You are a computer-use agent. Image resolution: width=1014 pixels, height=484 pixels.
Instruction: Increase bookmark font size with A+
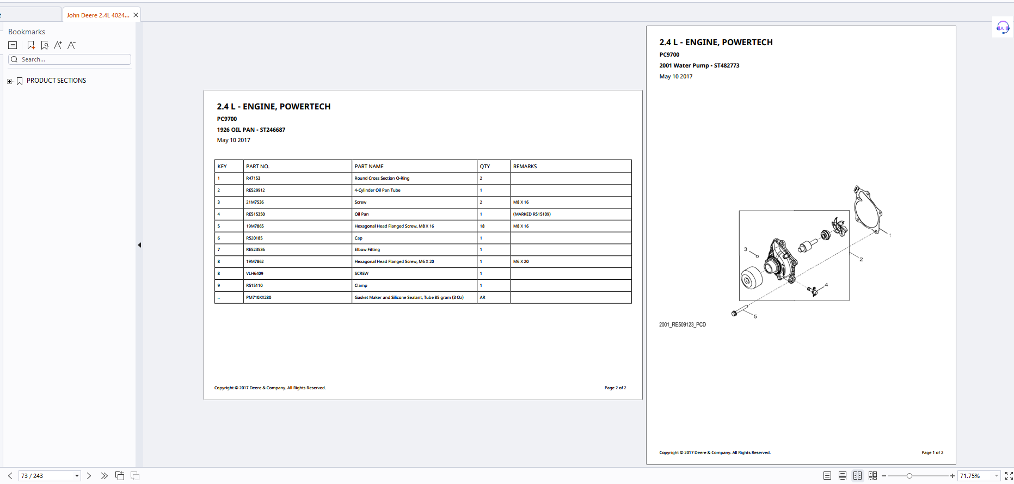pyautogui.click(x=58, y=45)
